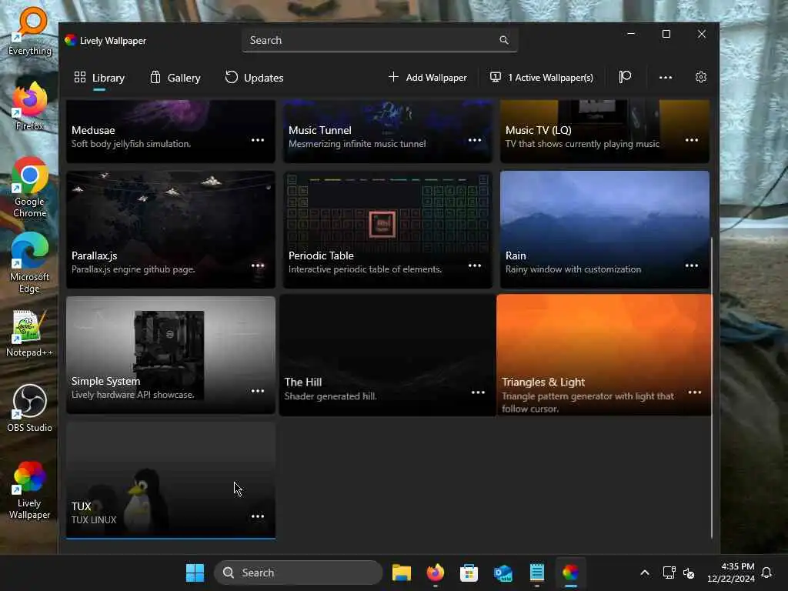Viewport: 788px width, 591px height.
Task: Switch to the Updates tab
Action: coord(254,78)
